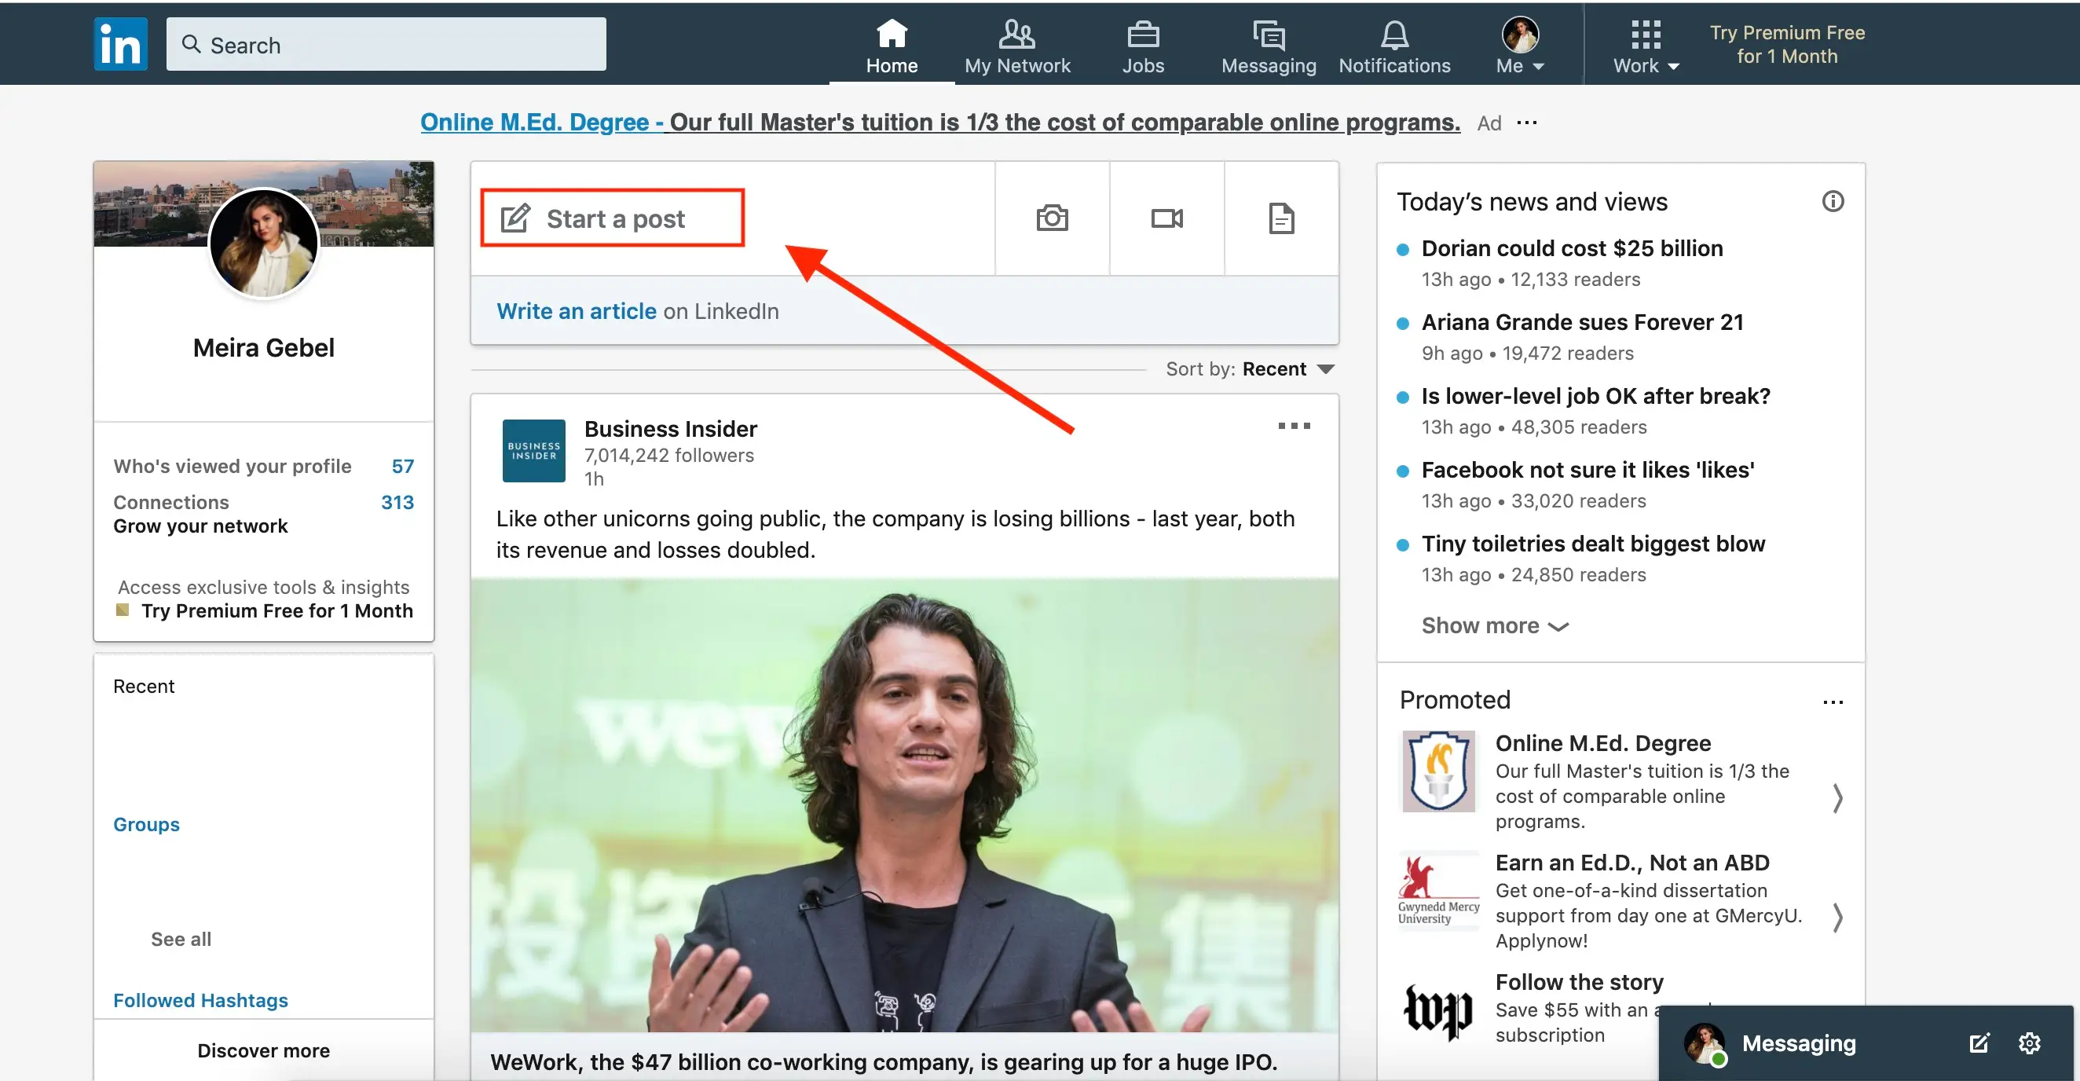Open the Work apps dropdown

coord(1646,47)
